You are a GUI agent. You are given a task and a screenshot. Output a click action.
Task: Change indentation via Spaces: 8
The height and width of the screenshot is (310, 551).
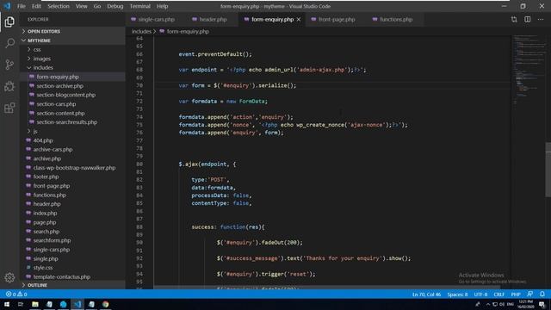click(457, 294)
